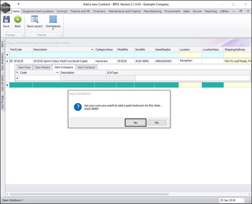Click the Process group dialog launcher
Image resolution: width=252 pixels, height=204 pixels.
click(23, 35)
